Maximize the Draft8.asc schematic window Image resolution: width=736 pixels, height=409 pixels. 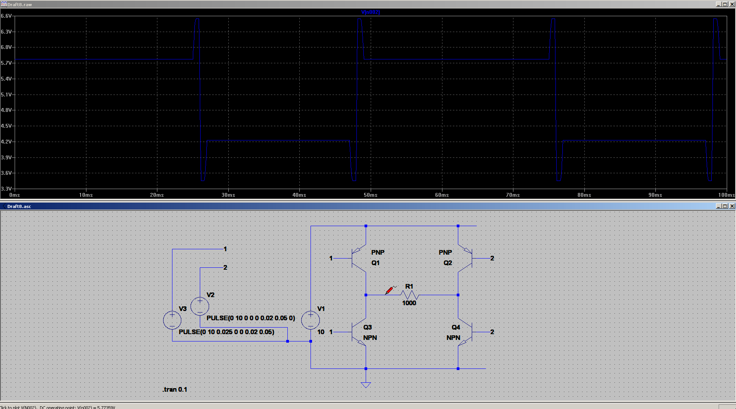pos(725,206)
